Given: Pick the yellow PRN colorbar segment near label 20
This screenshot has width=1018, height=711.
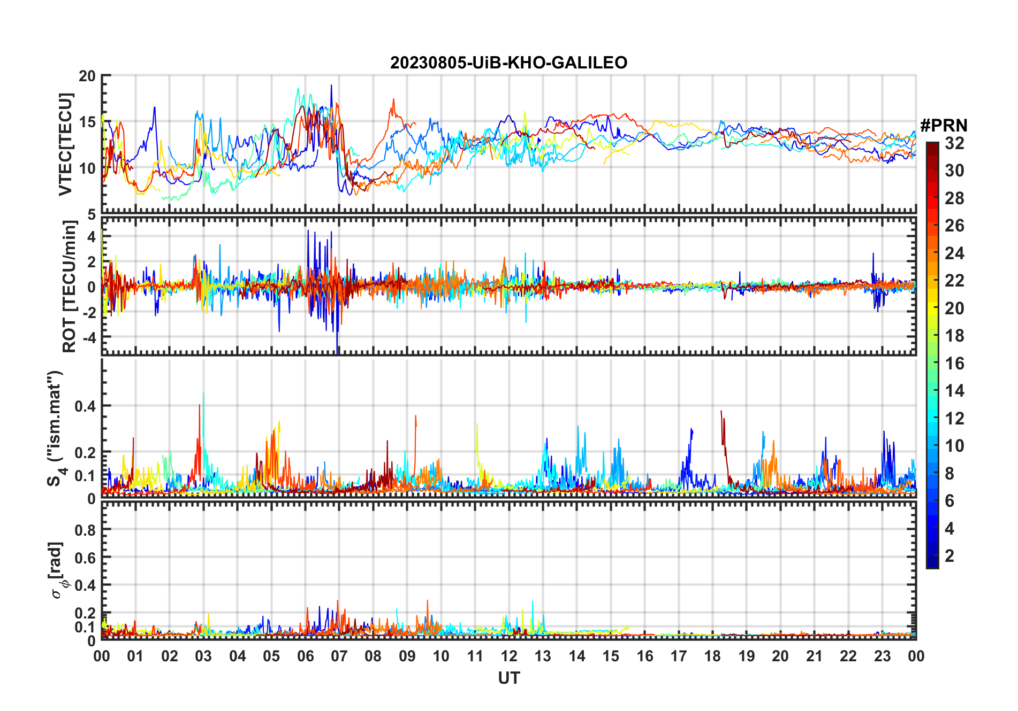Looking at the screenshot, I should (x=932, y=308).
